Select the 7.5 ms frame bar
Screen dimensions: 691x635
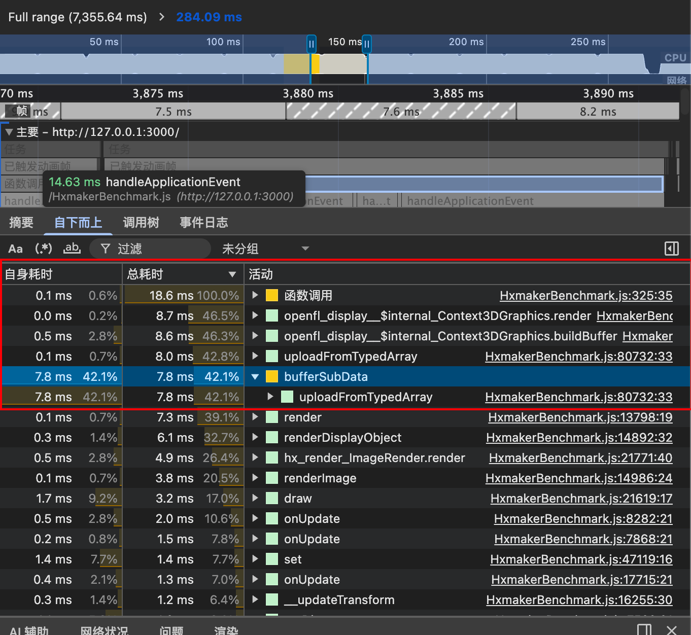(x=173, y=112)
